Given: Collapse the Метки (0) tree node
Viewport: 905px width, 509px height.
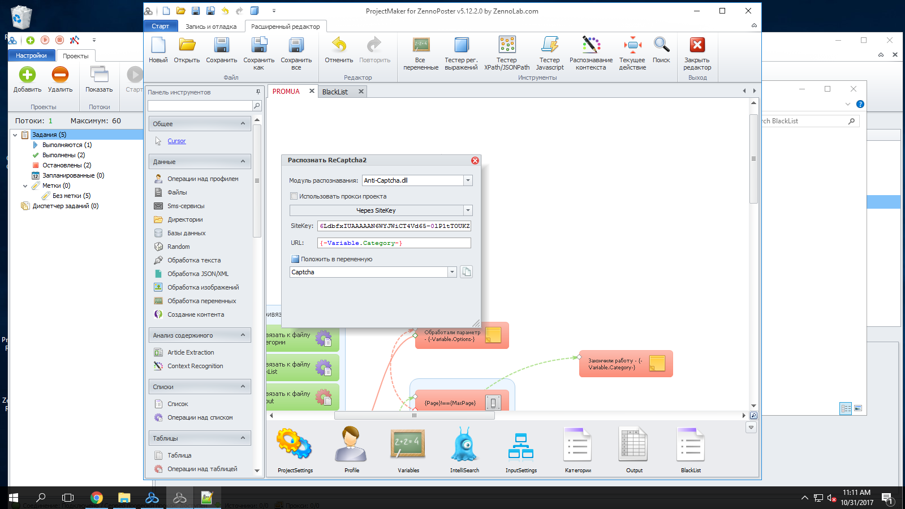Looking at the screenshot, I should (x=25, y=186).
